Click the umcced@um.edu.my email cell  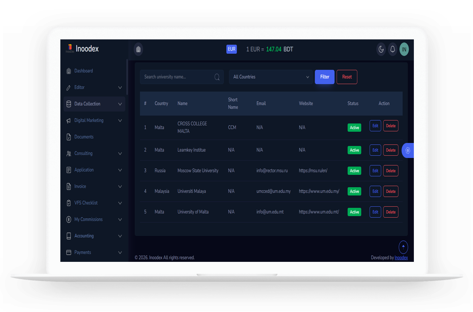(273, 191)
